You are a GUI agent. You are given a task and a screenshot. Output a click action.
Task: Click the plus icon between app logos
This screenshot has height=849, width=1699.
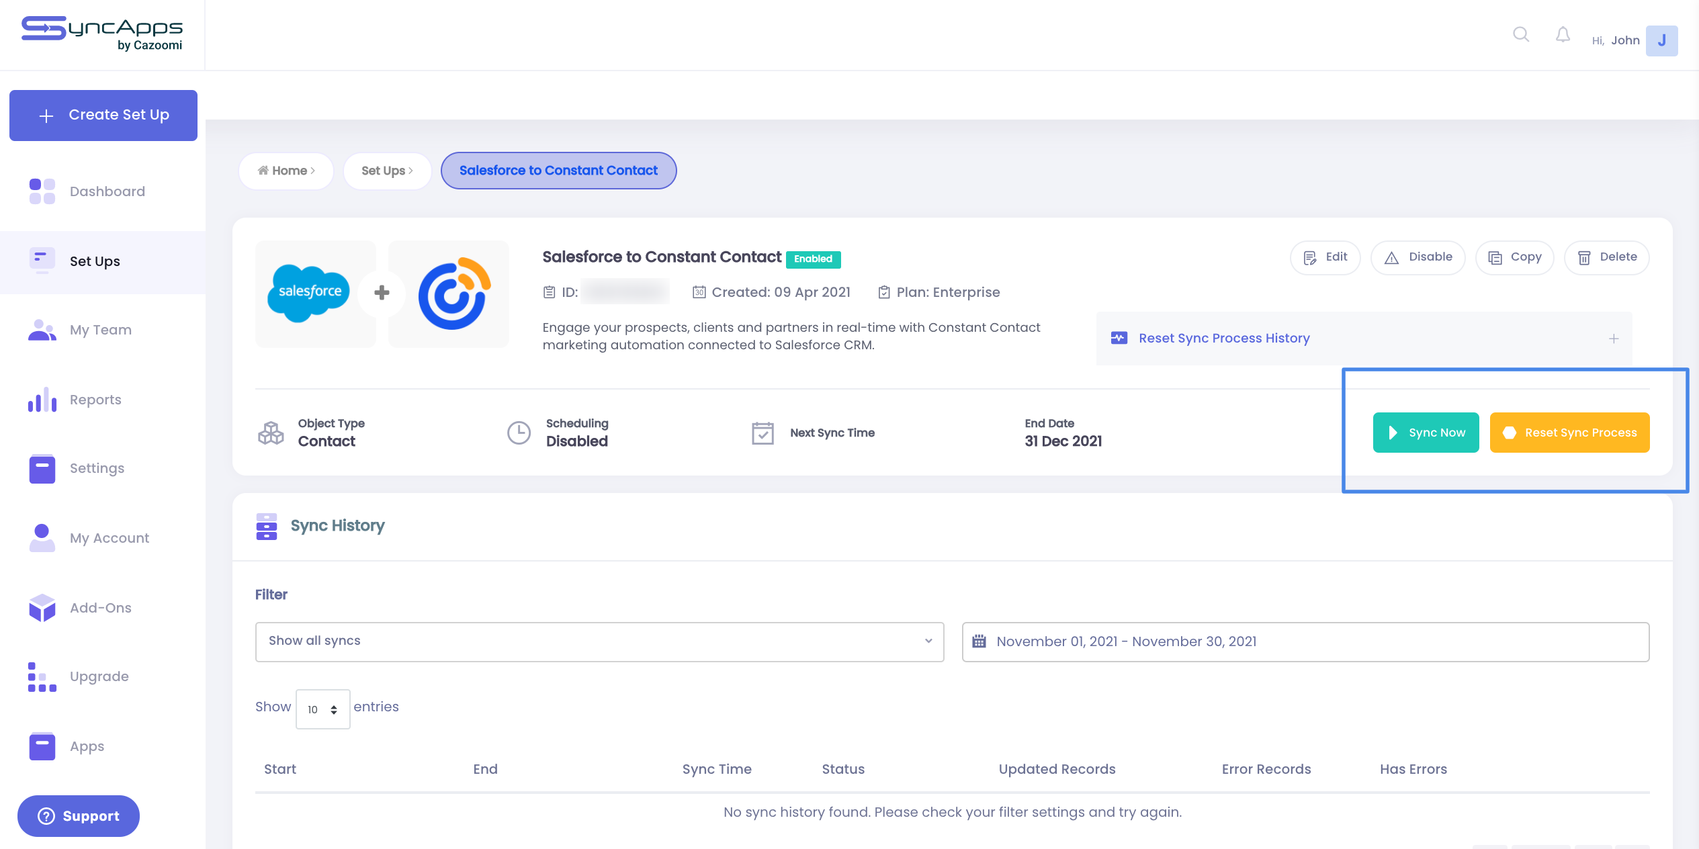(382, 293)
